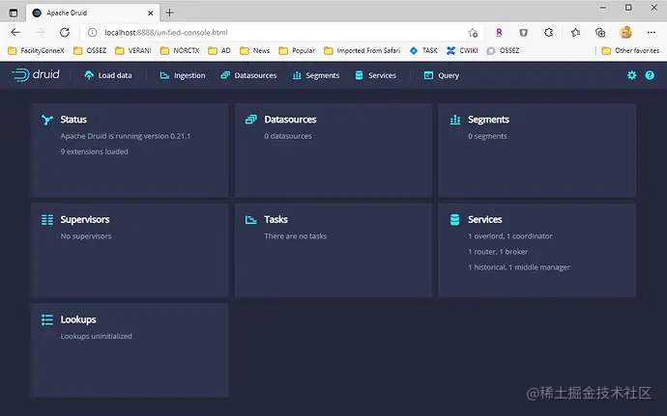Open the Status card
Image resolution: width=667 pixels, height=416 pixels.
click(130, 151)
